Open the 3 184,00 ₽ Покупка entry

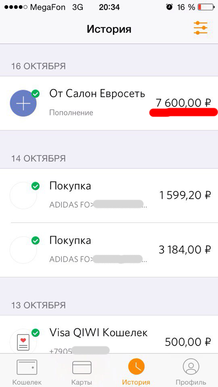(x=109, y=250)
